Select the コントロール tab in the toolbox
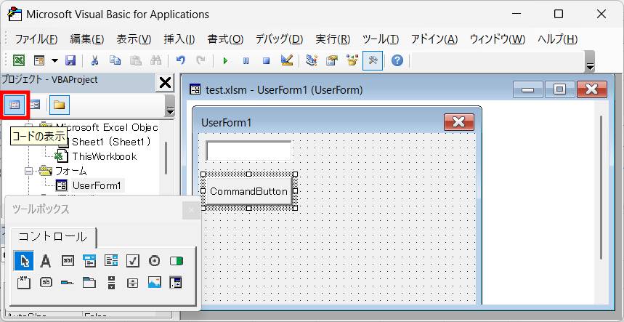The width and height of the screenshot is (624, 322). pyautogui.click(x=53, y=237)
